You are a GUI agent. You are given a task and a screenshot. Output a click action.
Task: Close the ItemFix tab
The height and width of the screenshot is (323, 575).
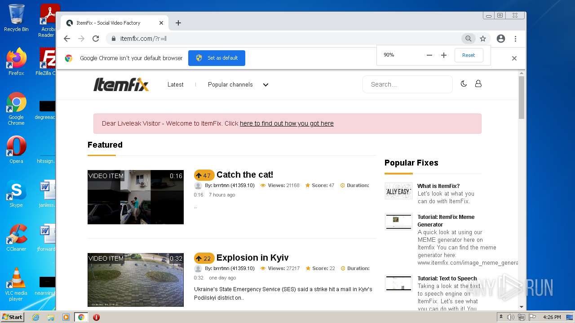[x=161, y=23]
